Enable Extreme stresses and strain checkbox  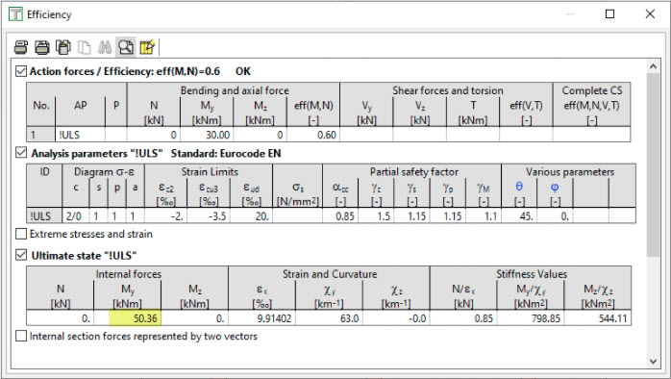(21, 234)
